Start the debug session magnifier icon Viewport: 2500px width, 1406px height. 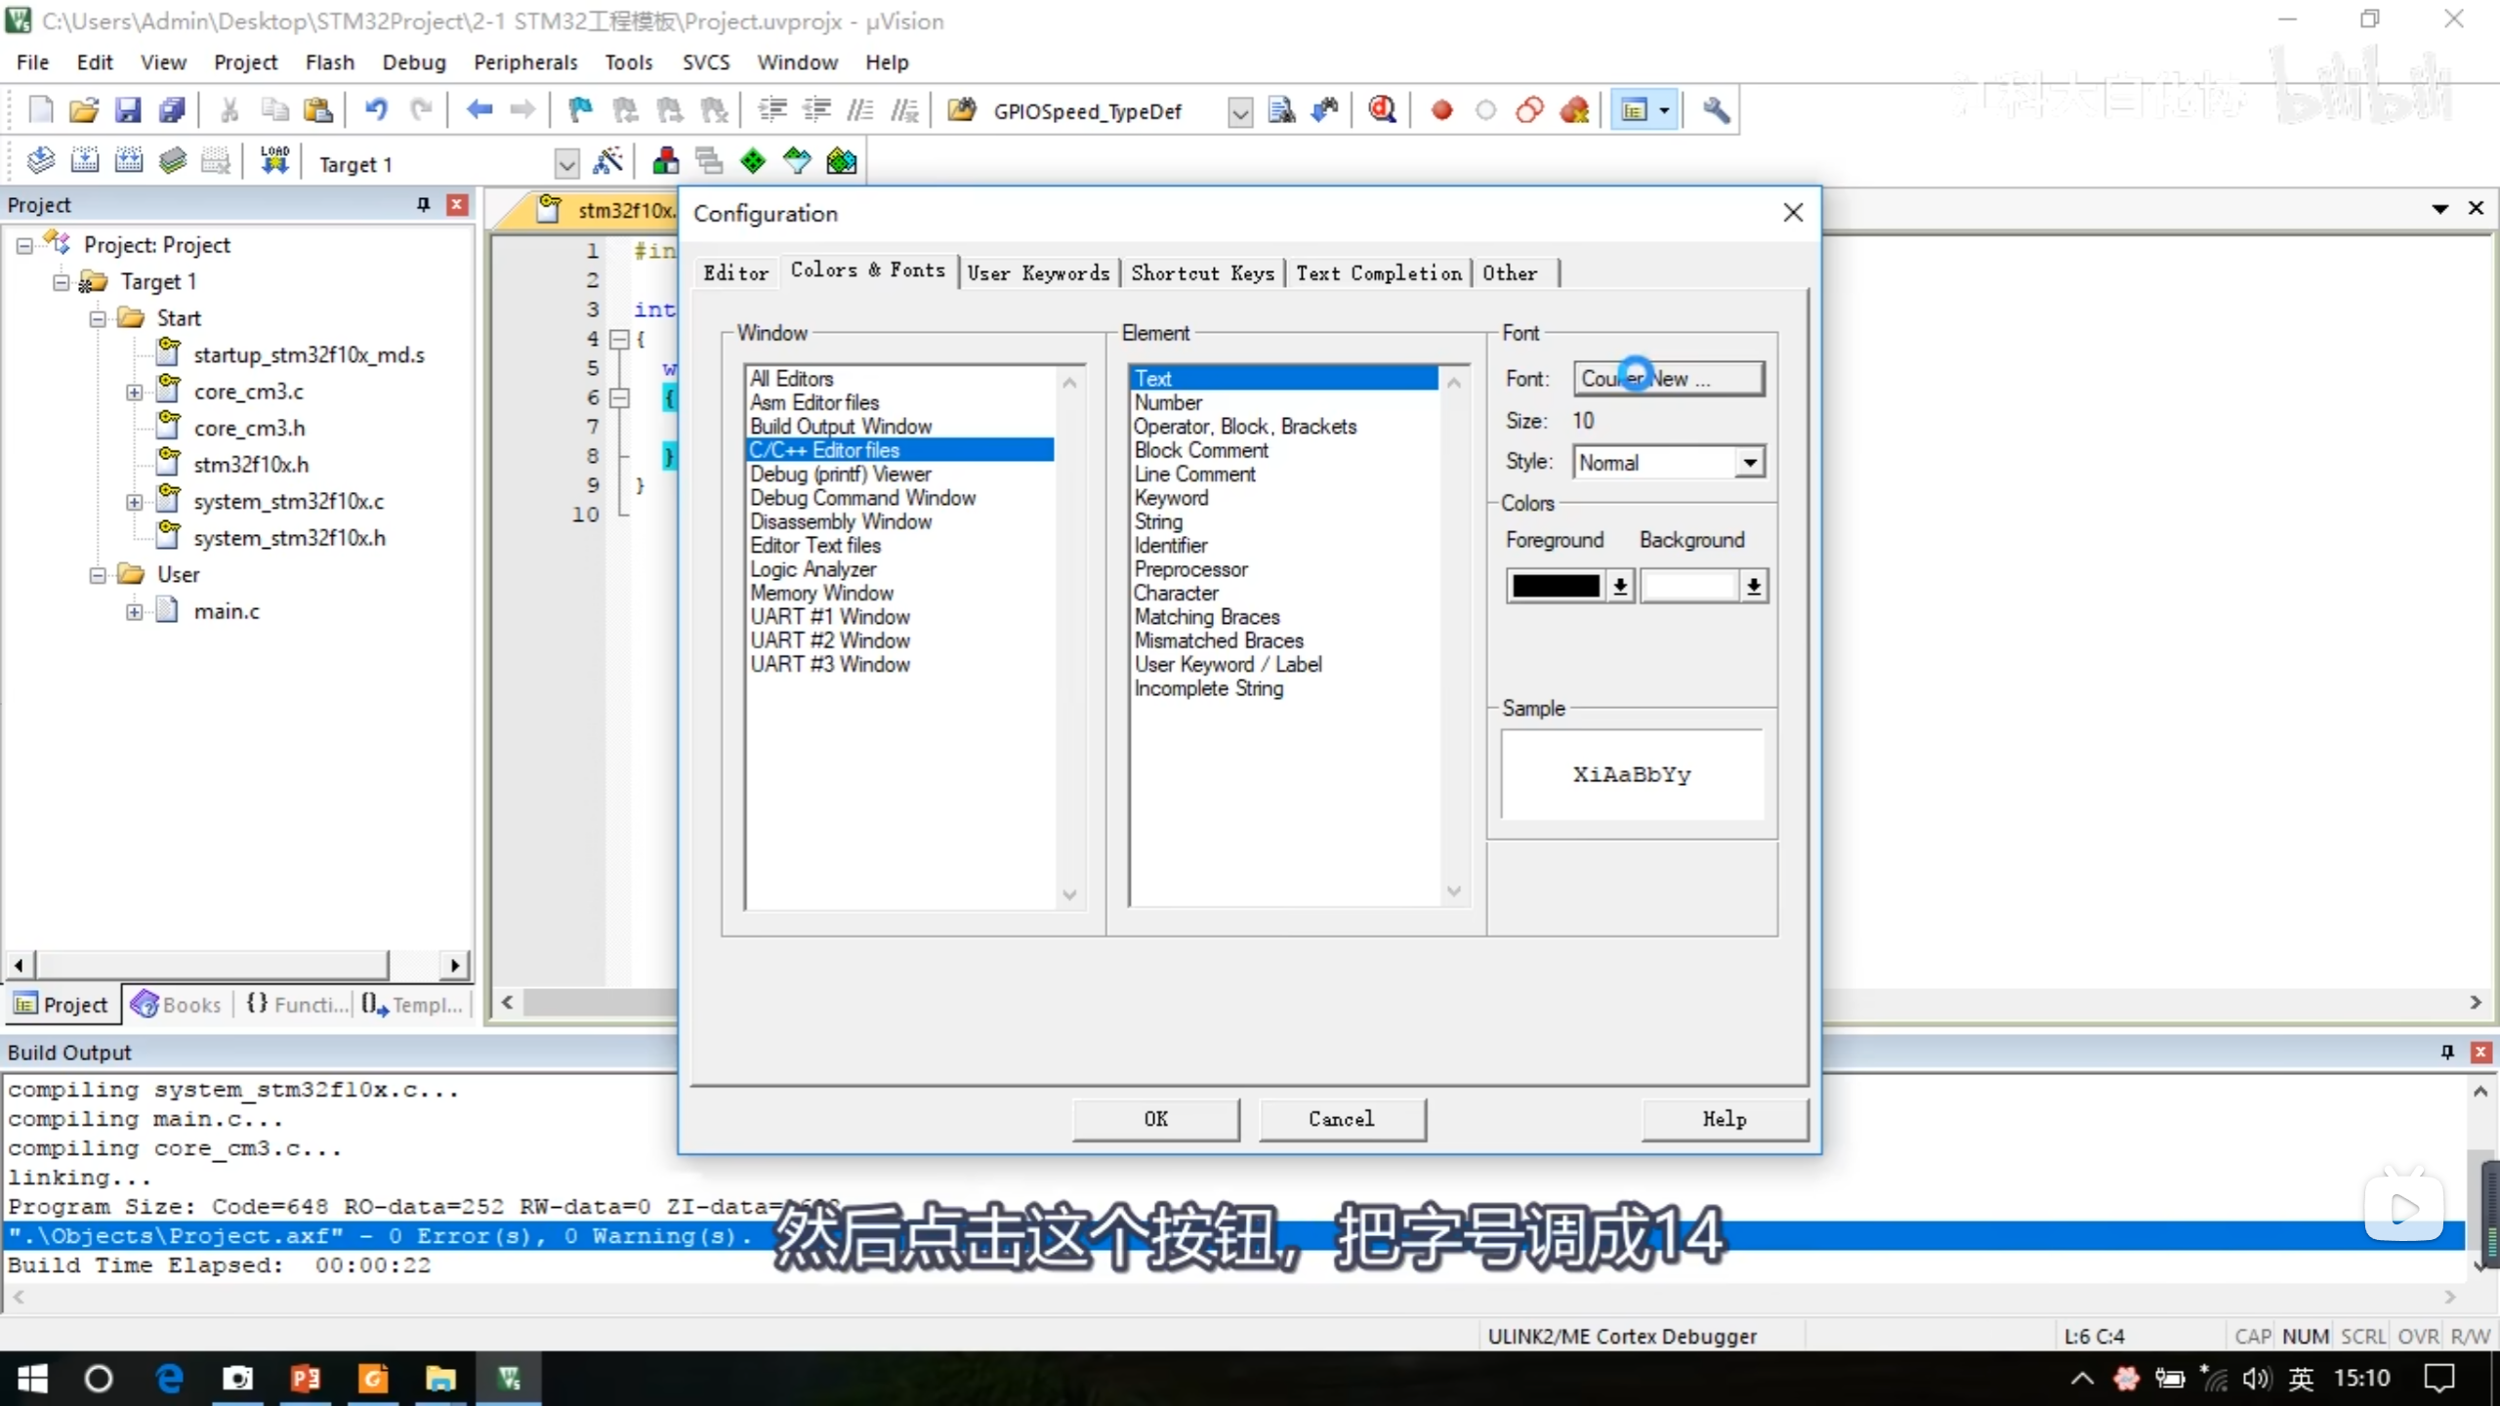click(1381, 109)
